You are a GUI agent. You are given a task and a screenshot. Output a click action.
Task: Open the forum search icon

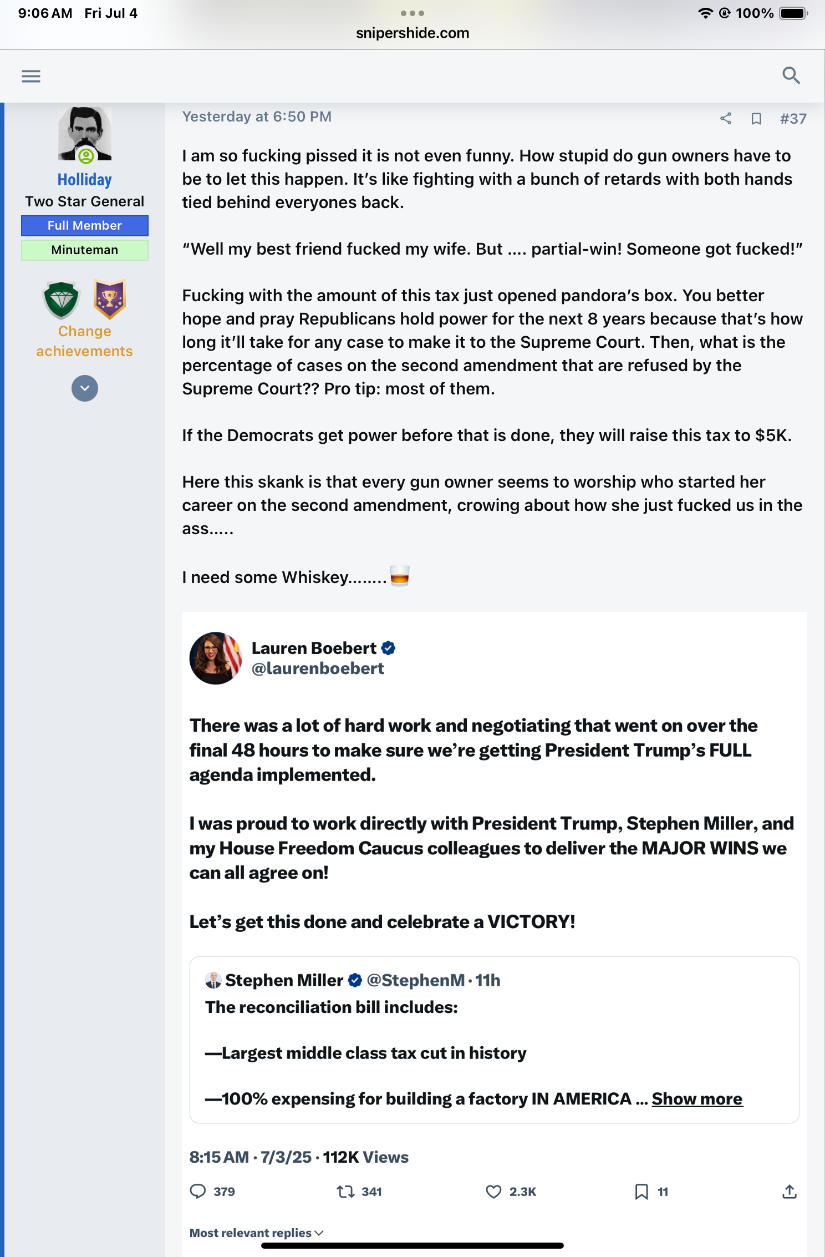[791, 75]
